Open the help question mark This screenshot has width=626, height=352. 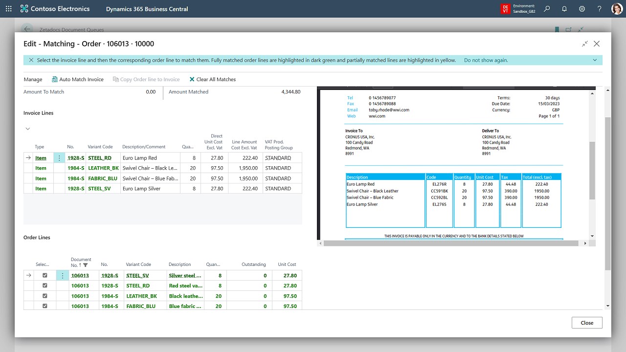[x=600, y=9]
